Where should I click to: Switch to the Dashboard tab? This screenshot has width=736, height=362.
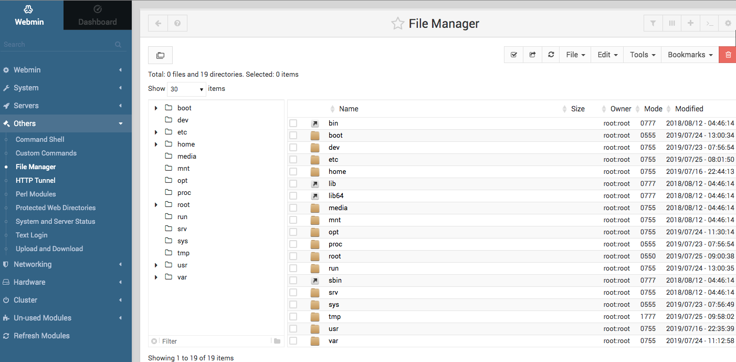tap(98, 15)
